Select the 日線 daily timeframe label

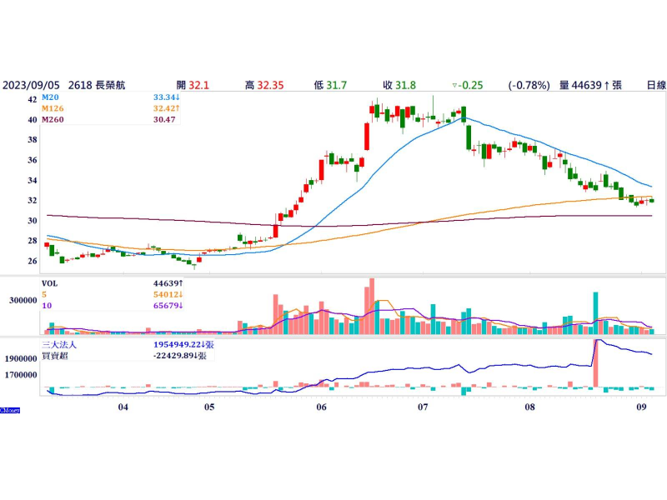point(656,85)
